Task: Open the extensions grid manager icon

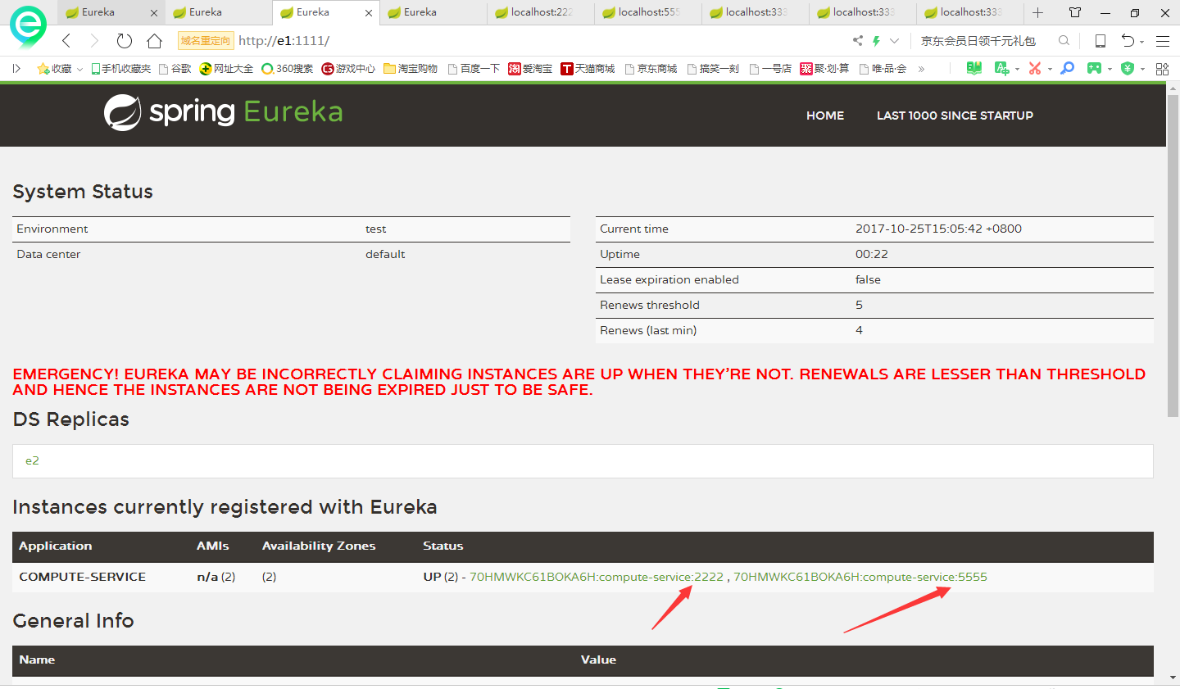Action: (x=1162, y=69)
